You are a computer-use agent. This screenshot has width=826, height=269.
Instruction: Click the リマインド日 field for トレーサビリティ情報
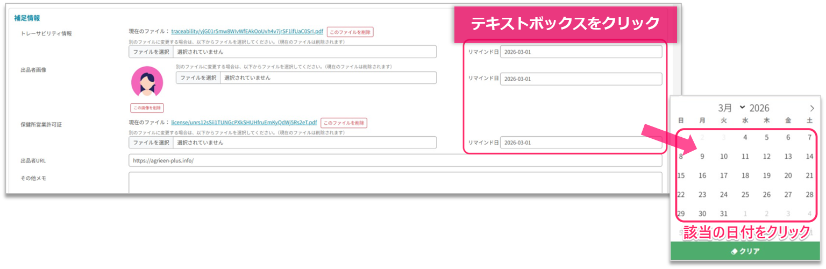(x=581, y=52)
